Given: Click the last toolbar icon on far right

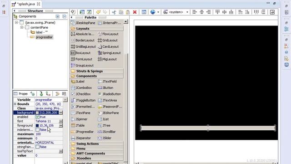Looking at the screenshot, I should tap(272, 12).
